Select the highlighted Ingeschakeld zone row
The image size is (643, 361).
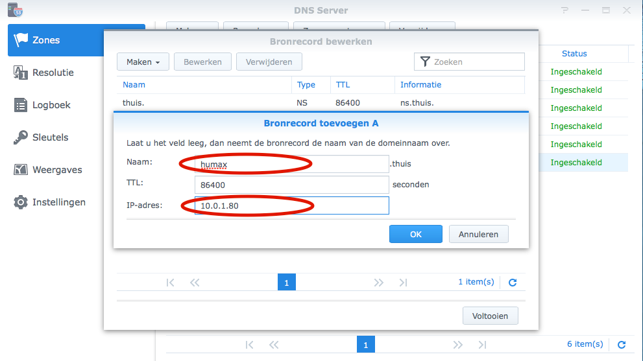(583, 163)
